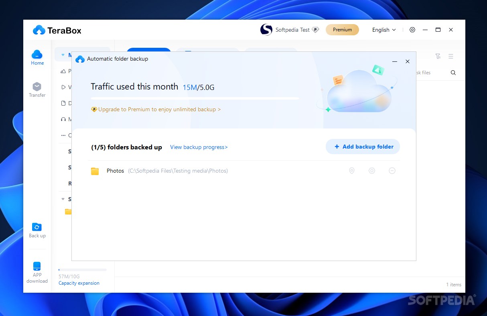
Task: Open the Transfer section
Action: point(37,90)
